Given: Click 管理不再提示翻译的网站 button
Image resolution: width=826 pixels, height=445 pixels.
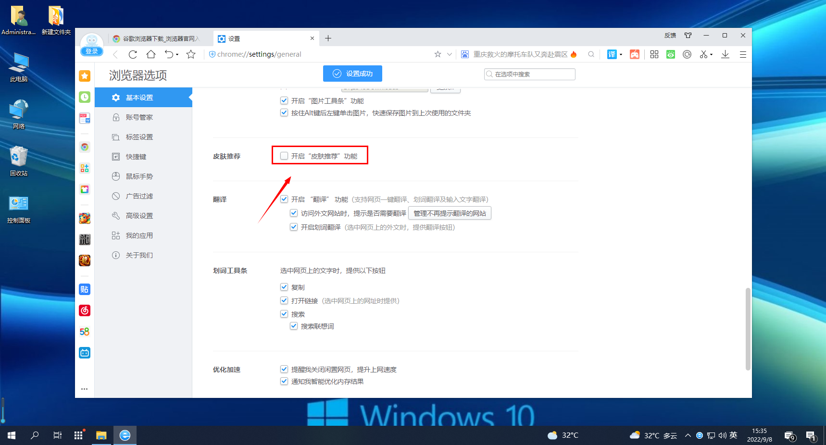Looking at the screenshot, I should [450, 213].
